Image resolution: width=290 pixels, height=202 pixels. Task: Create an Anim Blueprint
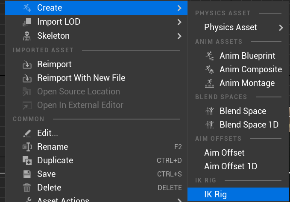238,56
